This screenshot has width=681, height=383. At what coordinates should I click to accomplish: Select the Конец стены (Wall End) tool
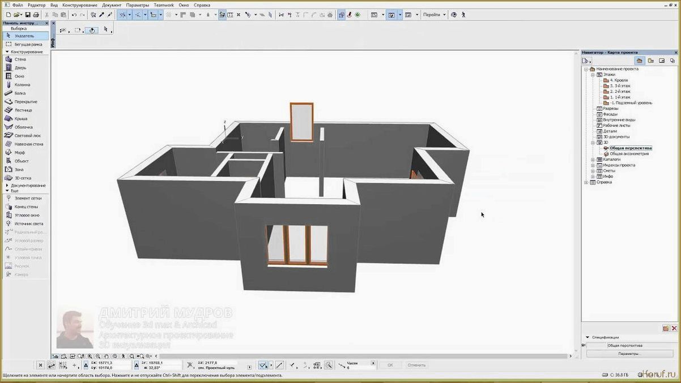click(x=25, y=206)
